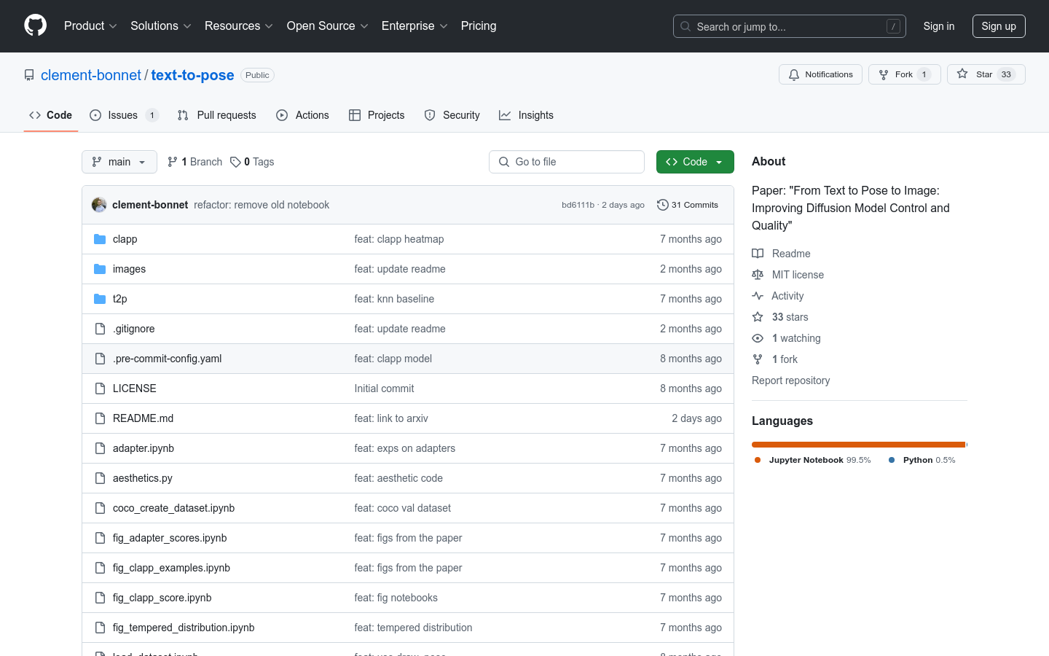The height and width of the screenshot is (656, 1049).
Task: Click the .gitignore file icon
Action: 100,329
